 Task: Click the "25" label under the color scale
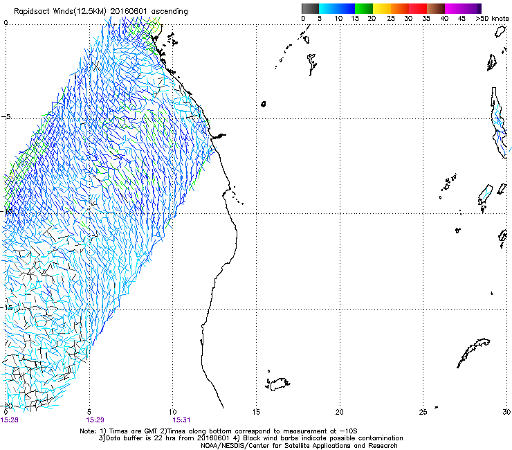click(x=391, y=19)
